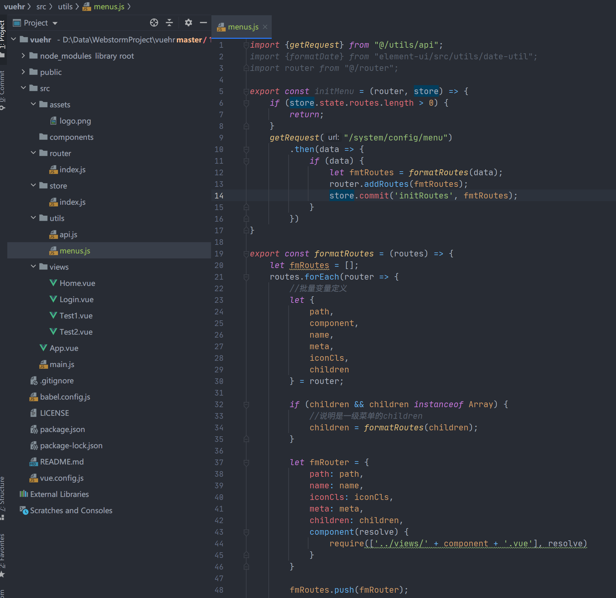The width and height of the screenshot is (616, 598).
Task: Collapse the vuehr root folder
Action: [x=14, y=39]
